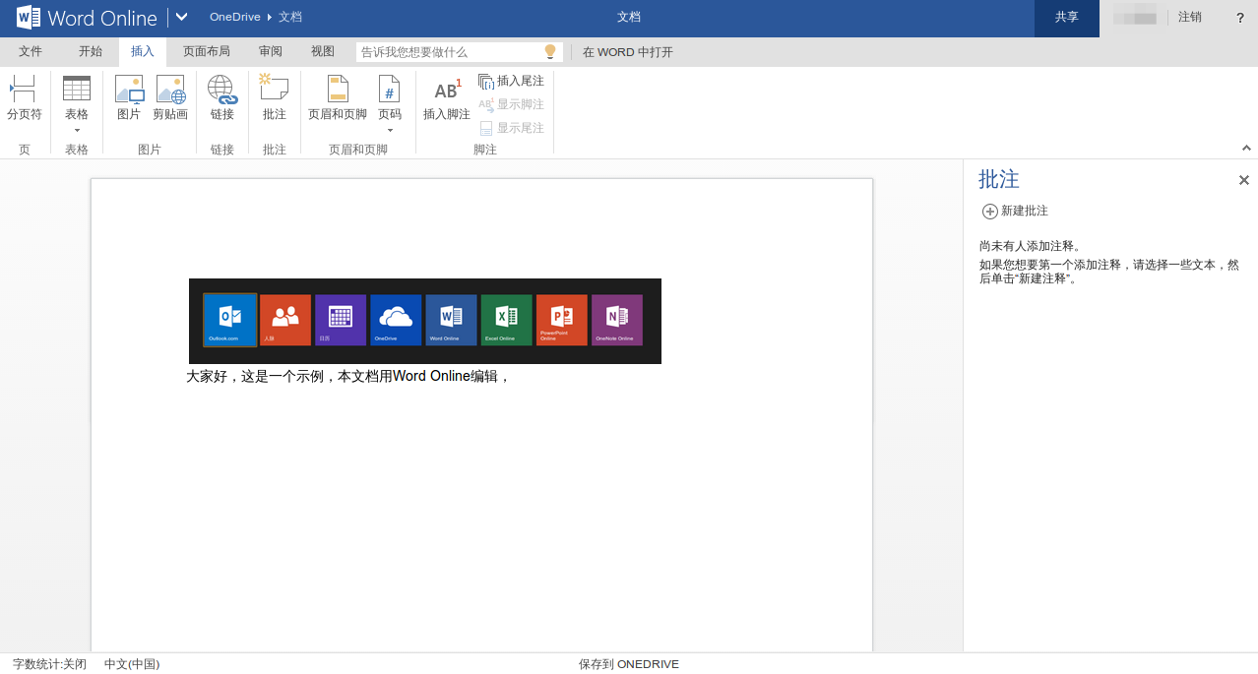Click the calendar tile in the image
This screenshot has width=1258, height=674.
click(341, 320)
